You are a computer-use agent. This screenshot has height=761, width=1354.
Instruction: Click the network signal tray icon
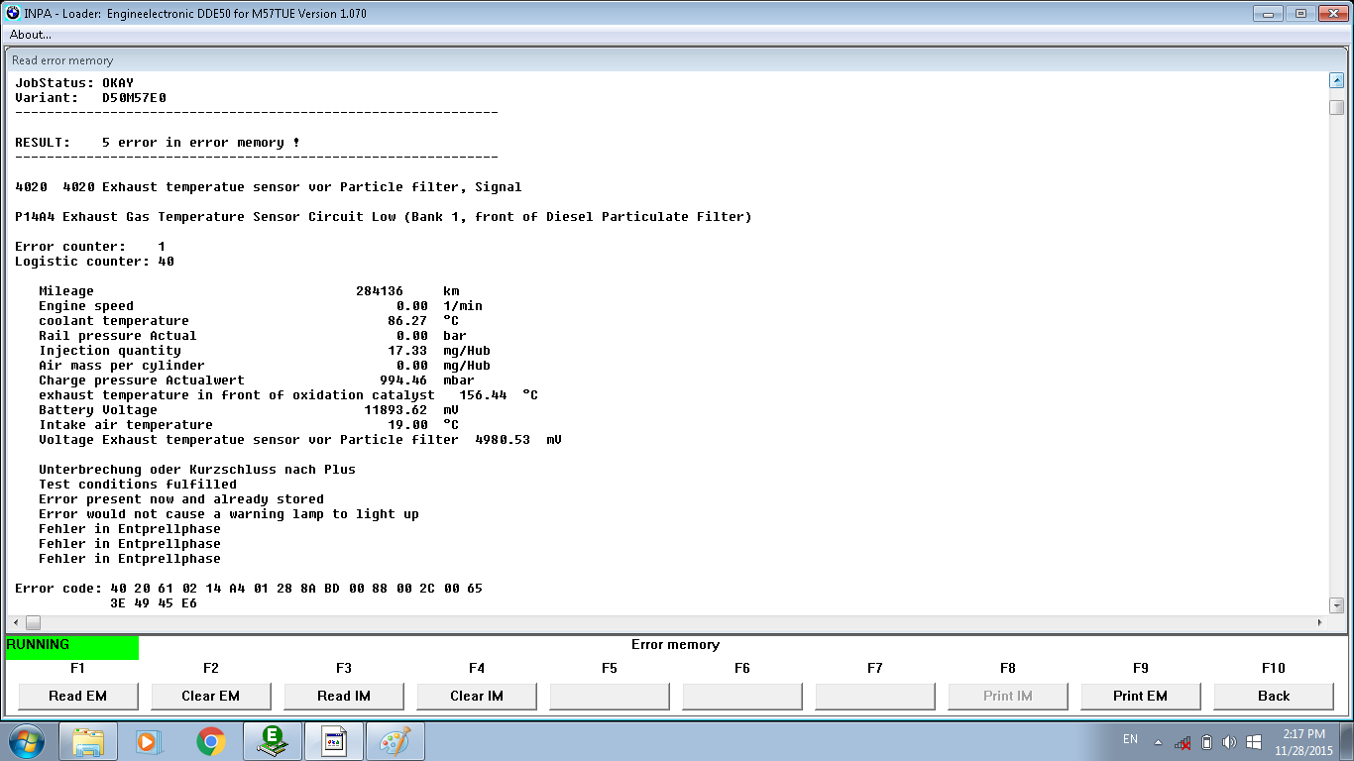click(x=1183, y=741)
